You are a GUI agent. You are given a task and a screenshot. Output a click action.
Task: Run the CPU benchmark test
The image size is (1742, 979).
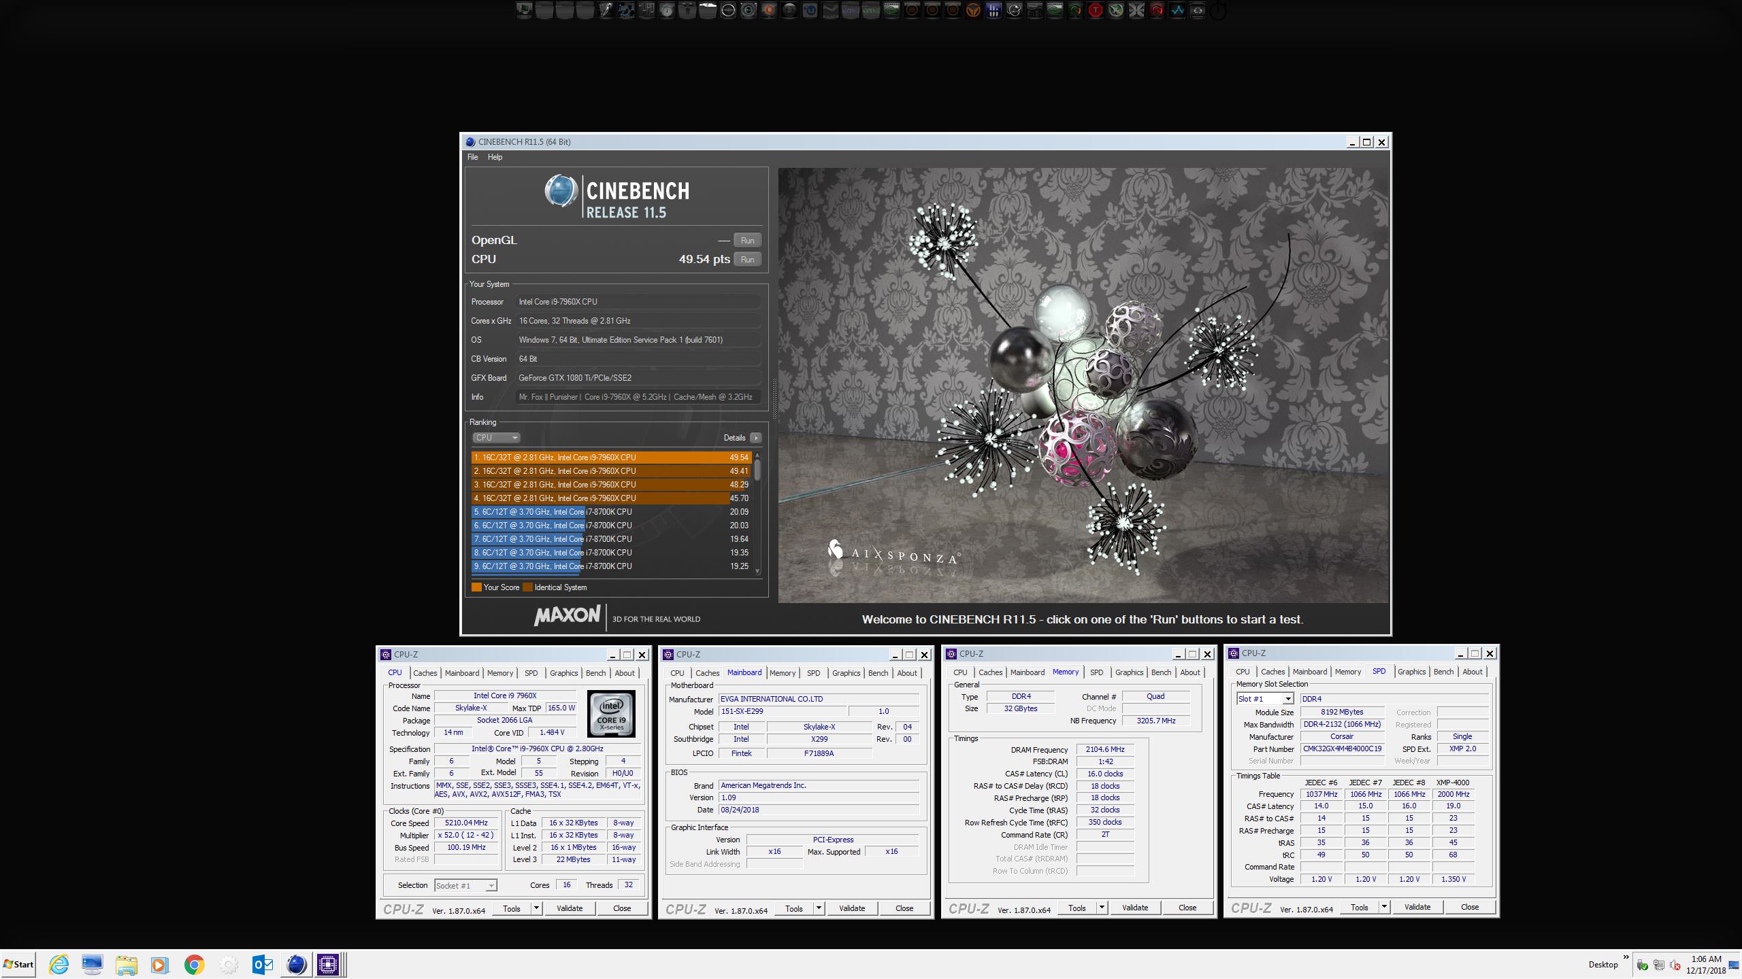point(747,259)
